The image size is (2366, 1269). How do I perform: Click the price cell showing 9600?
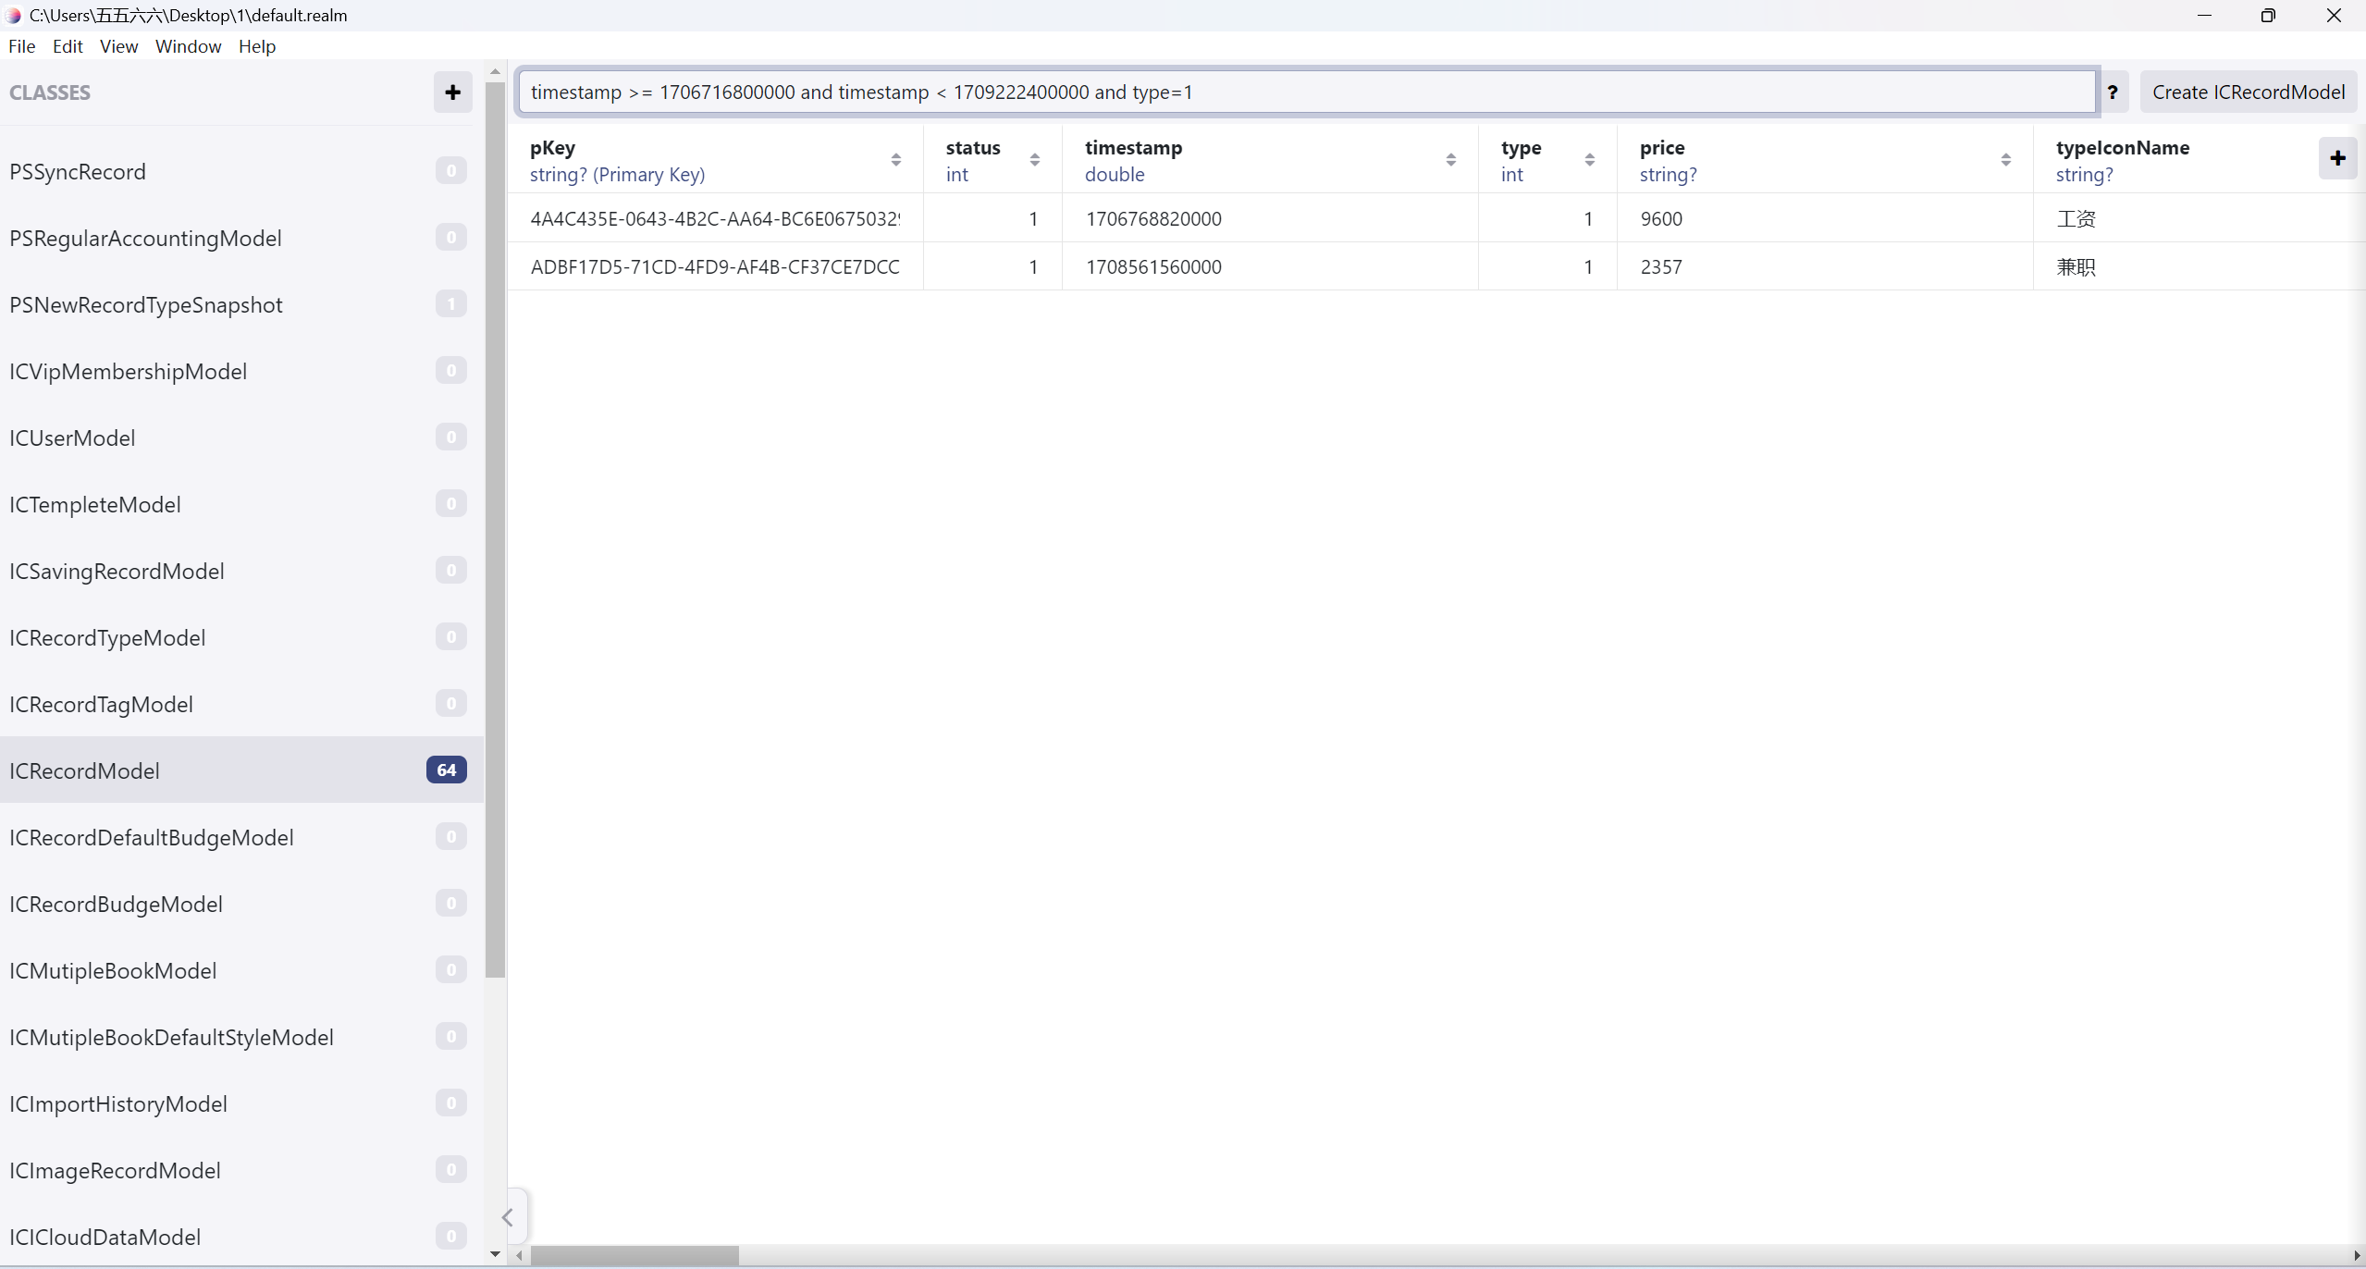1661,219
